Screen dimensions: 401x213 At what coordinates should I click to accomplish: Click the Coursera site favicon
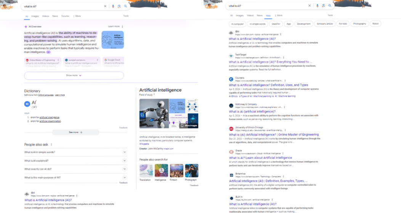click(x=231, y=79)
